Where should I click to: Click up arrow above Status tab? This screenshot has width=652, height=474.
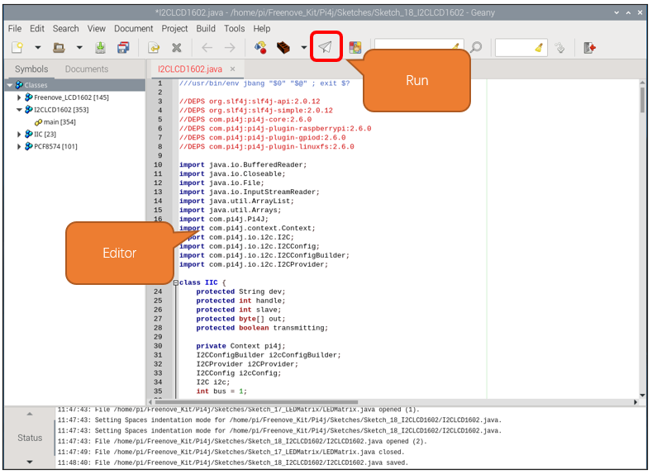click(x=30, y=414)
